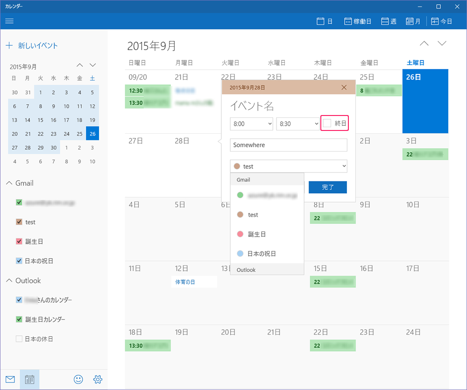Select the highlighted 26日 Saturday cell
This screenshot has width=467, height=390.
(425, 101)
